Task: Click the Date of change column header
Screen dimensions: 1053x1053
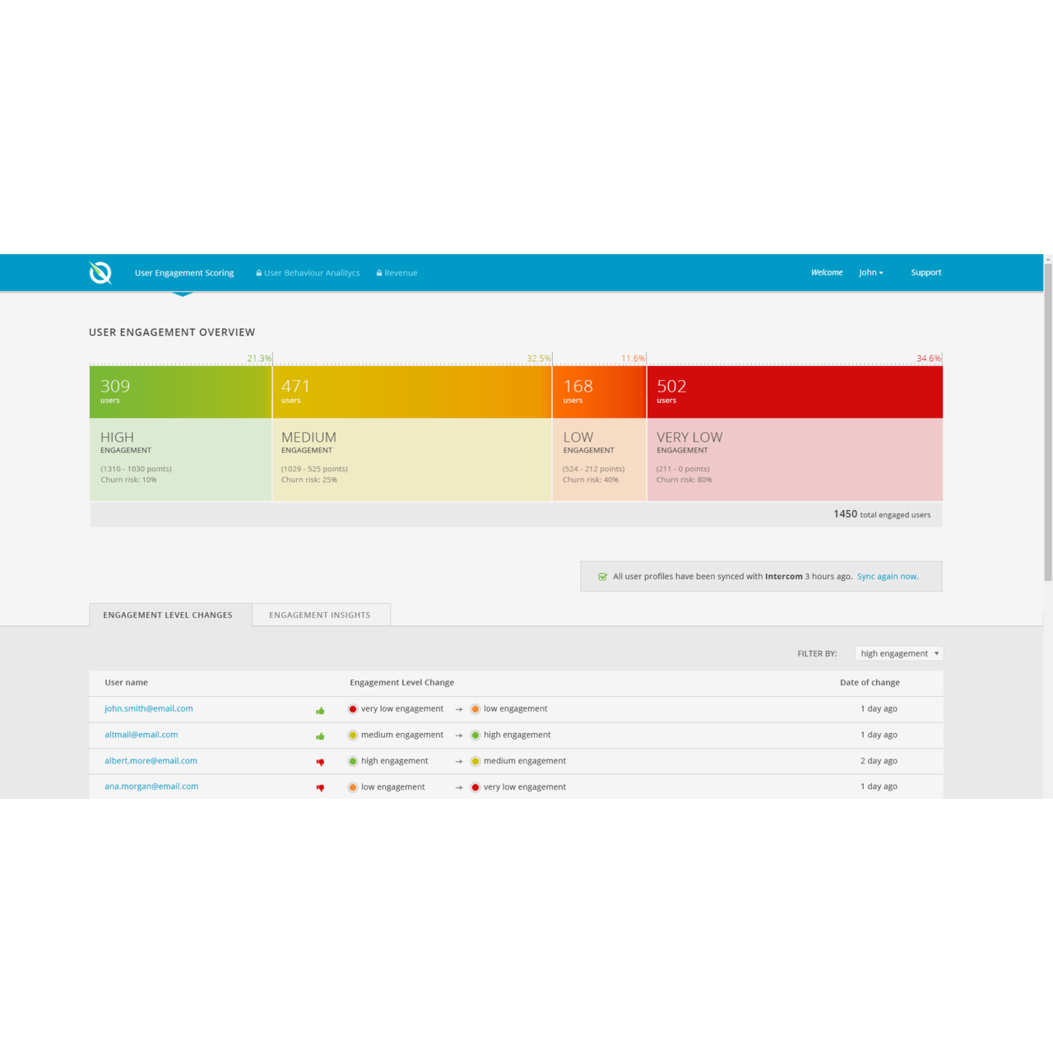Action: 870,682
